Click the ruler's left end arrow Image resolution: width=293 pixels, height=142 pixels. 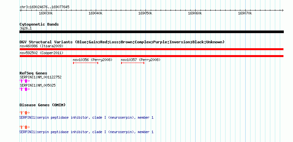(20, 10)
